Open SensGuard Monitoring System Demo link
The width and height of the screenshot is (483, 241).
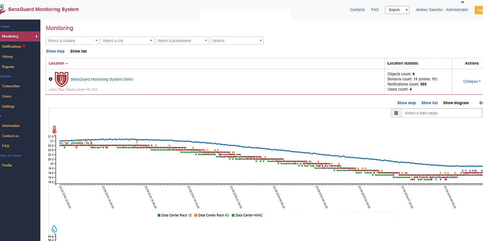[101, 80]
